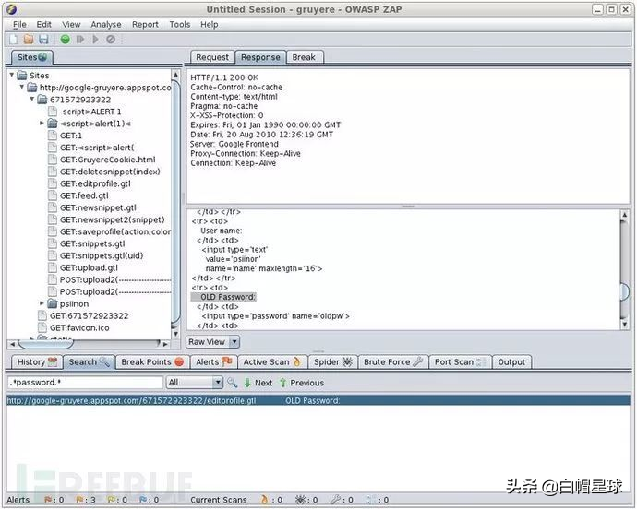This screenshot has height=509, width=637.
Task: Click the blue info alerts flag count
Action: pos(149,500)
